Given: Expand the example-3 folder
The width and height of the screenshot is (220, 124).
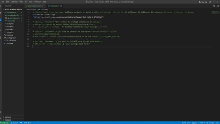Looking at the screenshot, I should [13, 29].
